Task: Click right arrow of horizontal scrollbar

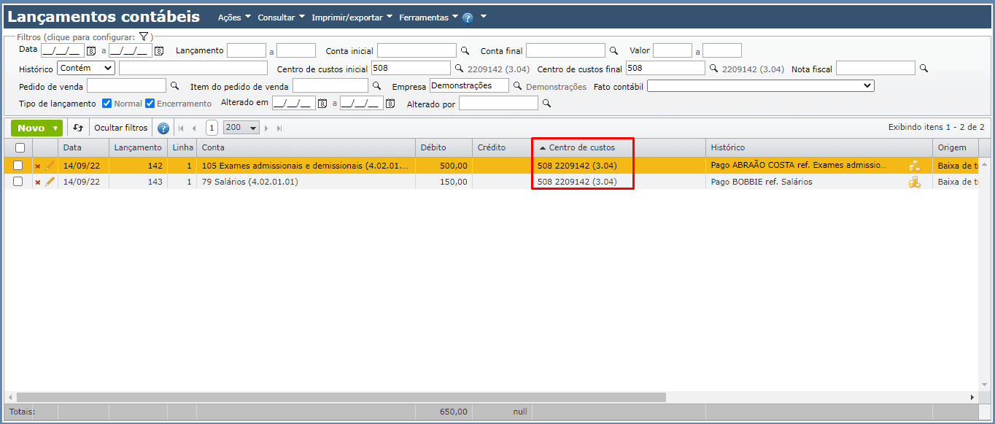Action: [x=972, y=397]
